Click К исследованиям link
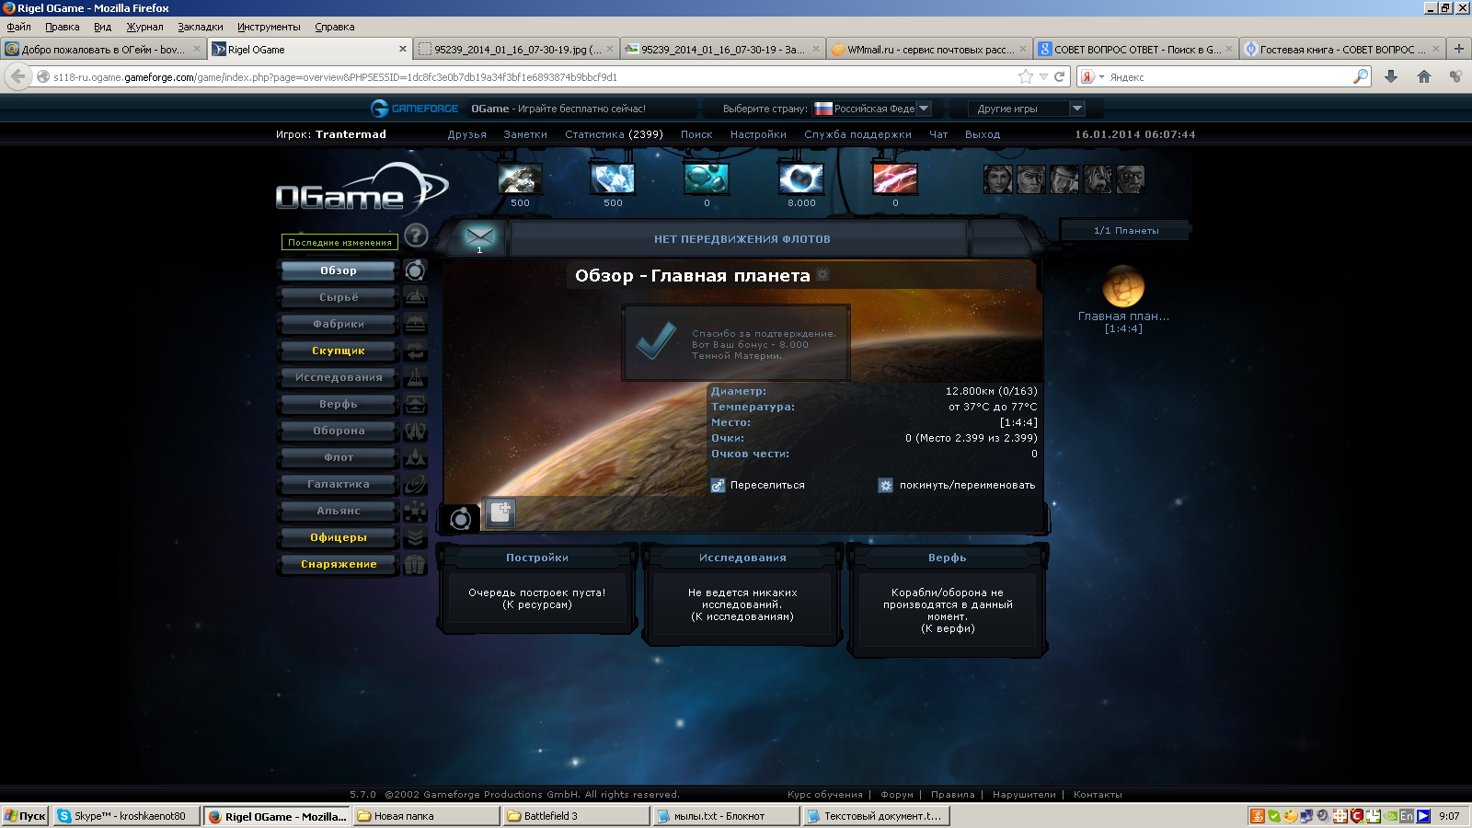 (742, 616)
